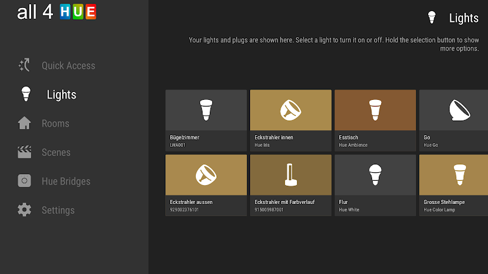The height and width of the screenshot is (274, 488).
Task: Click the Lights bulb icon in sidebar
Action: (x=26, y=94)
